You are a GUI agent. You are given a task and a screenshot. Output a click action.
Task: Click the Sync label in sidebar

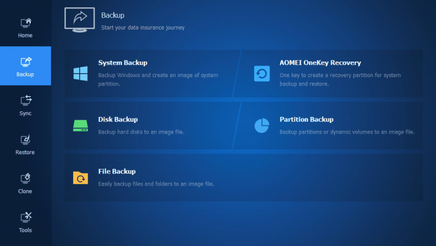[25, 113]
